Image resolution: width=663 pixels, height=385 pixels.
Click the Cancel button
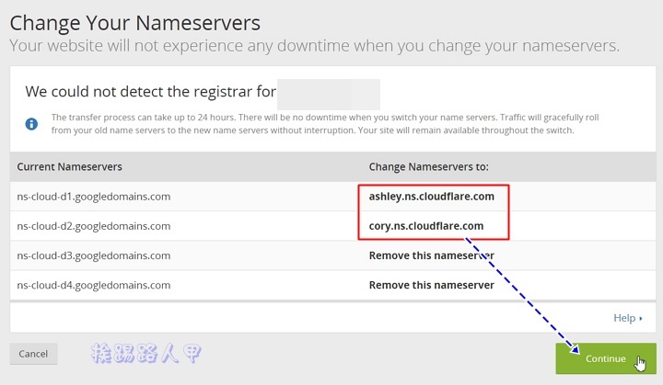tap(33, 354)
